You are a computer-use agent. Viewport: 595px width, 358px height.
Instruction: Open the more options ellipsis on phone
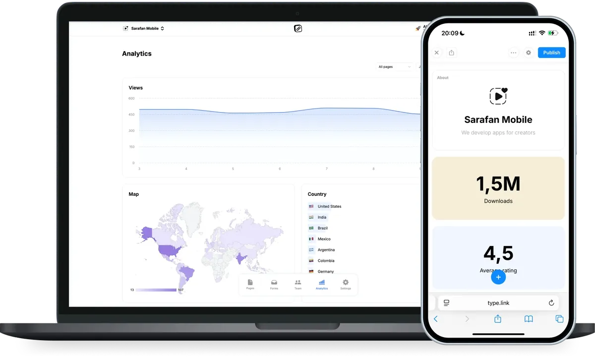click(x=513, y=53)
